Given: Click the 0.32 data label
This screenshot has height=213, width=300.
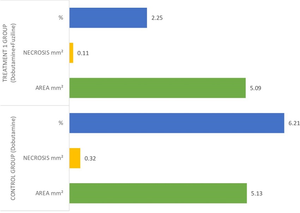Looking at the screenshot, I should point(90,158).
